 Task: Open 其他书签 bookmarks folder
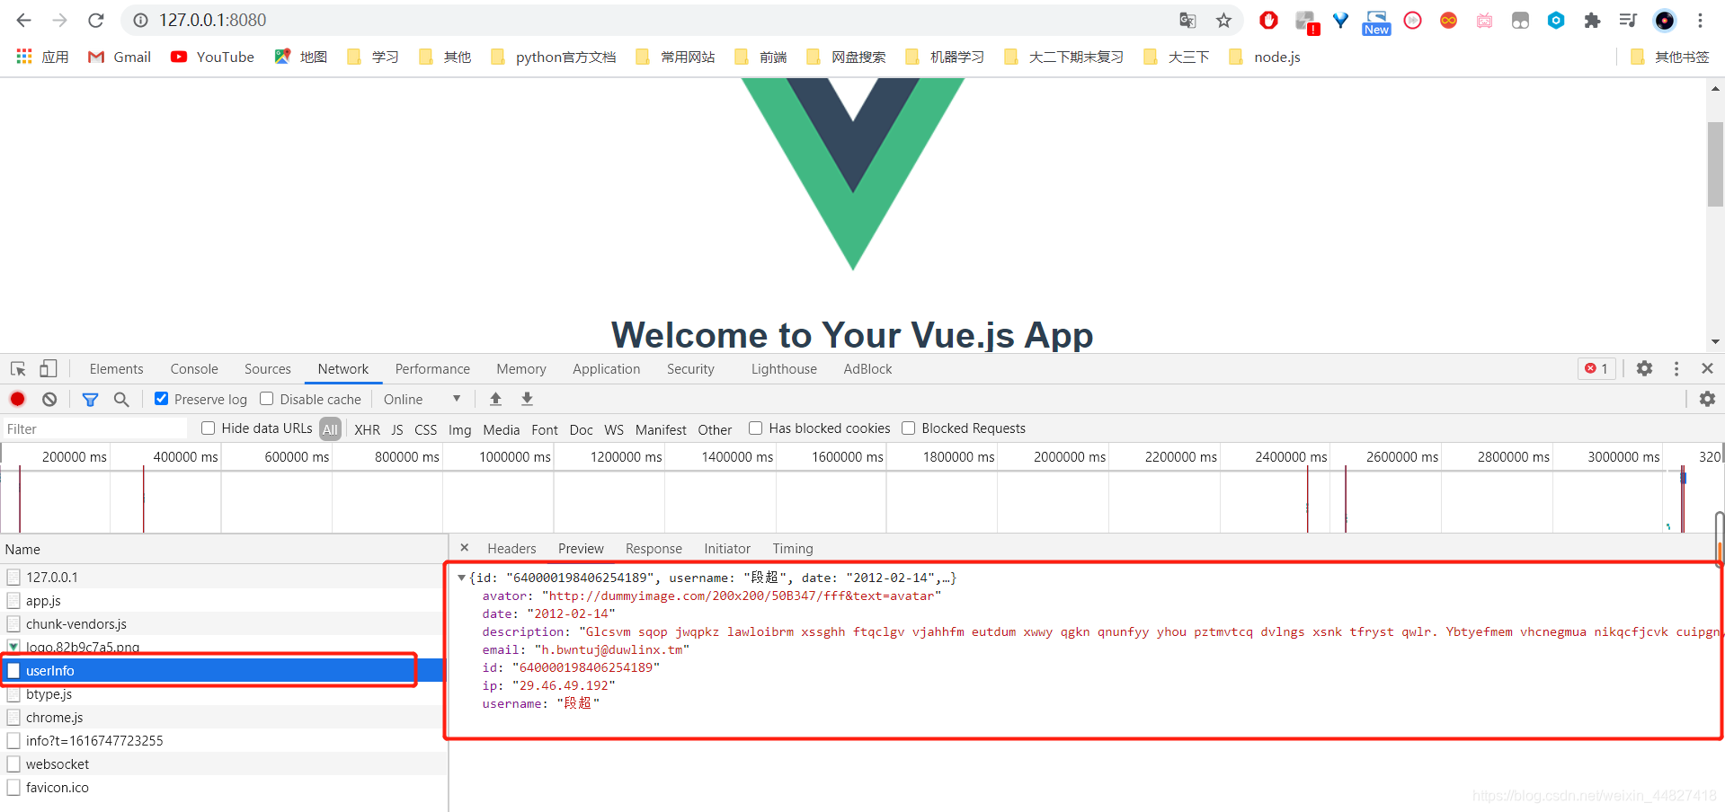[1669, 57]
